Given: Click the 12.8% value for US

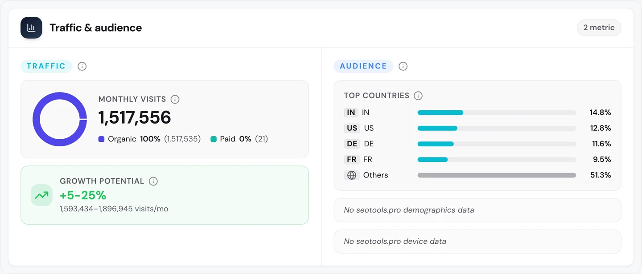Looking at the screenshot, I should [600, 128].
